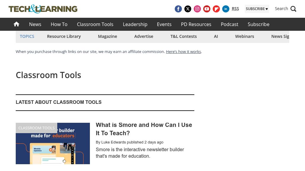The height and width of the screenshot is (171, 305).
Task: Open the PD Resources menu item
Action: click(196, 24)
